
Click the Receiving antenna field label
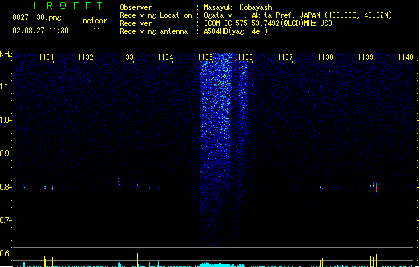154,31
